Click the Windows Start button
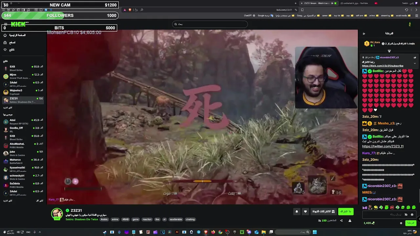Image resolution: width=420 pixels, height=236 pixels. (x=315, y=232)
